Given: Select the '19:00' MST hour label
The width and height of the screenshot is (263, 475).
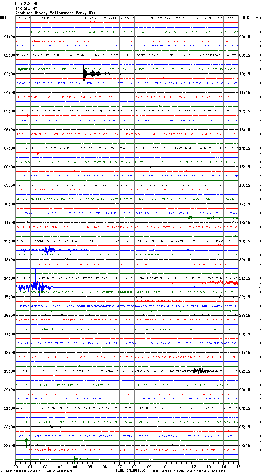Looking at the screenshot, I should [x=10, y=371].
